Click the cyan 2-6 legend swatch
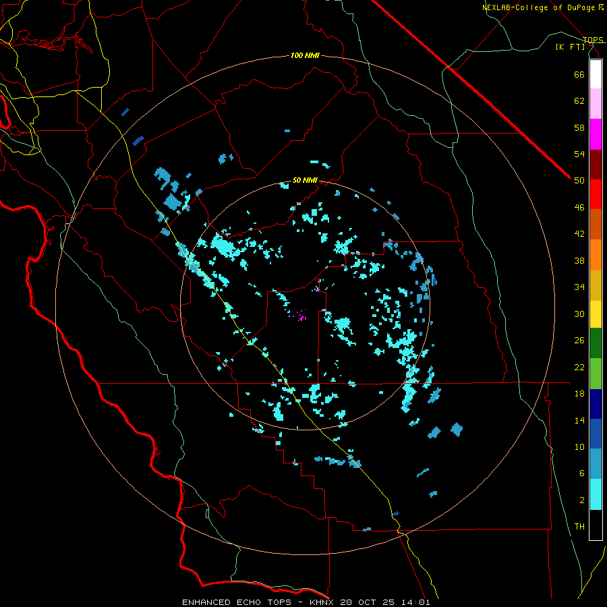607x607 pixels. (x=596, y=494)
